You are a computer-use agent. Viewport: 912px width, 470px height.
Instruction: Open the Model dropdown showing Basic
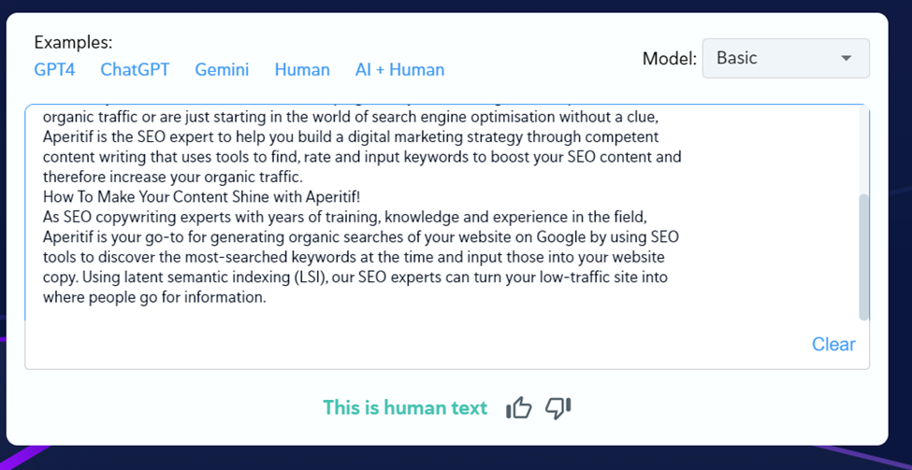[786, 58]
